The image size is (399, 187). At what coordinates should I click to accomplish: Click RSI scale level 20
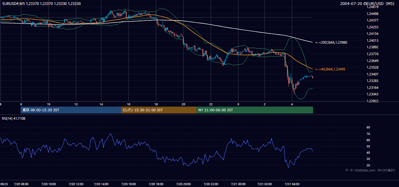[x=368, y=165]
